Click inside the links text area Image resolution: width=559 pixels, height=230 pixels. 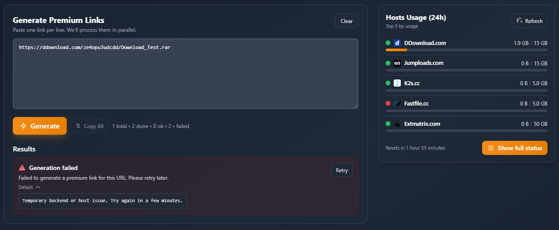click(x=186, y=74)
